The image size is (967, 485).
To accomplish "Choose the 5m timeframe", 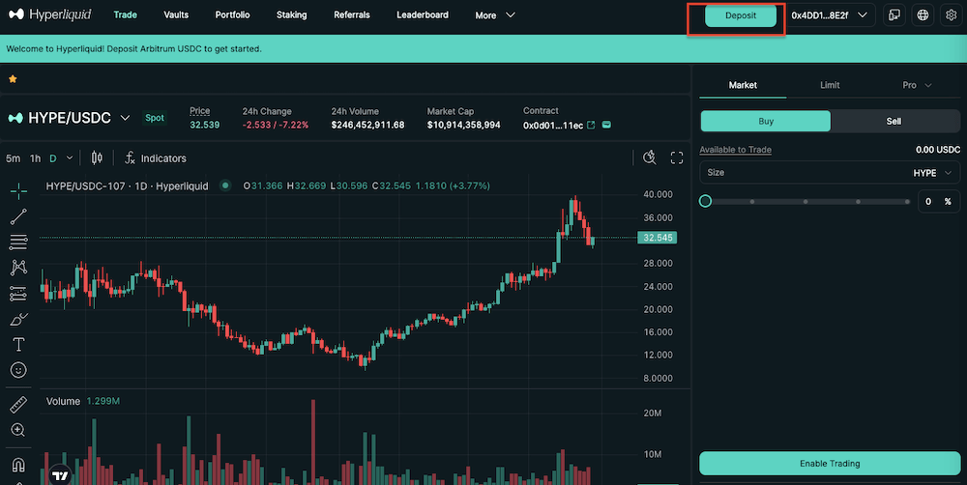I will pos(13,158).
